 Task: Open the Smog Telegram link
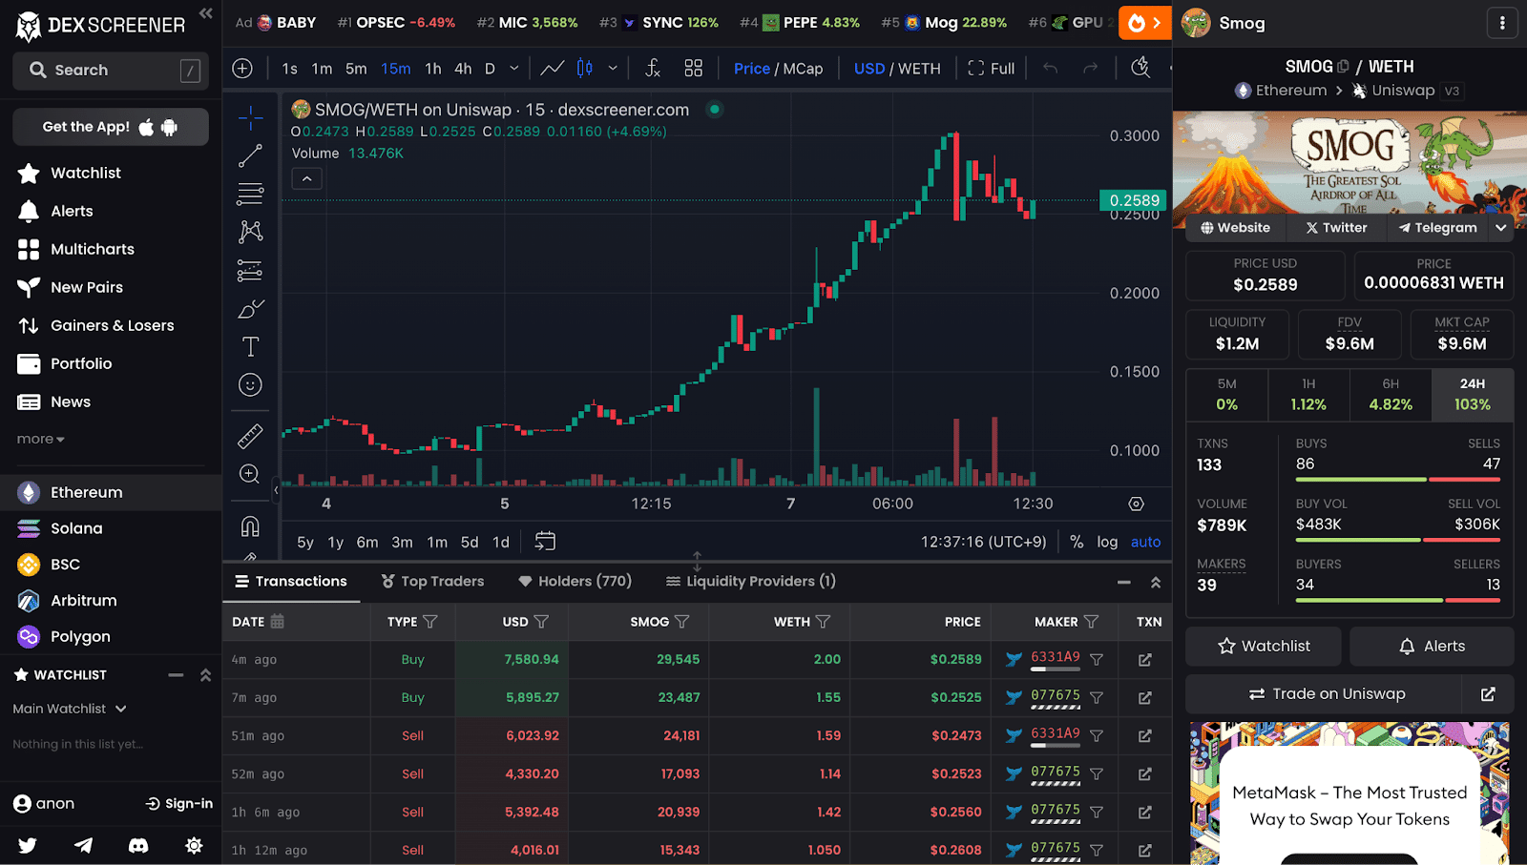tap(1437, 228)
